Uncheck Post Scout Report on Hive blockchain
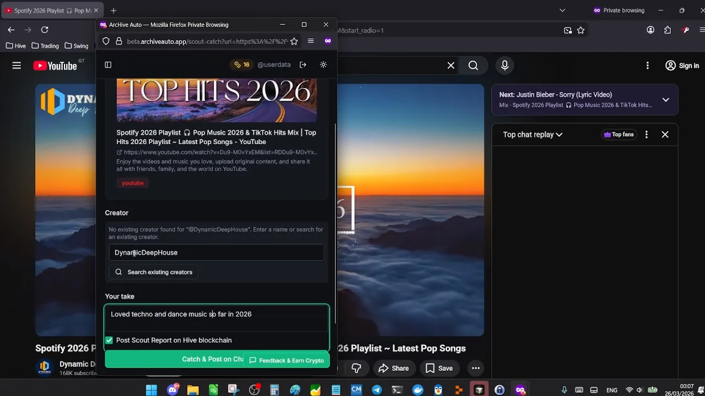This screenshot has width=705, height=396. coord(109,340)
